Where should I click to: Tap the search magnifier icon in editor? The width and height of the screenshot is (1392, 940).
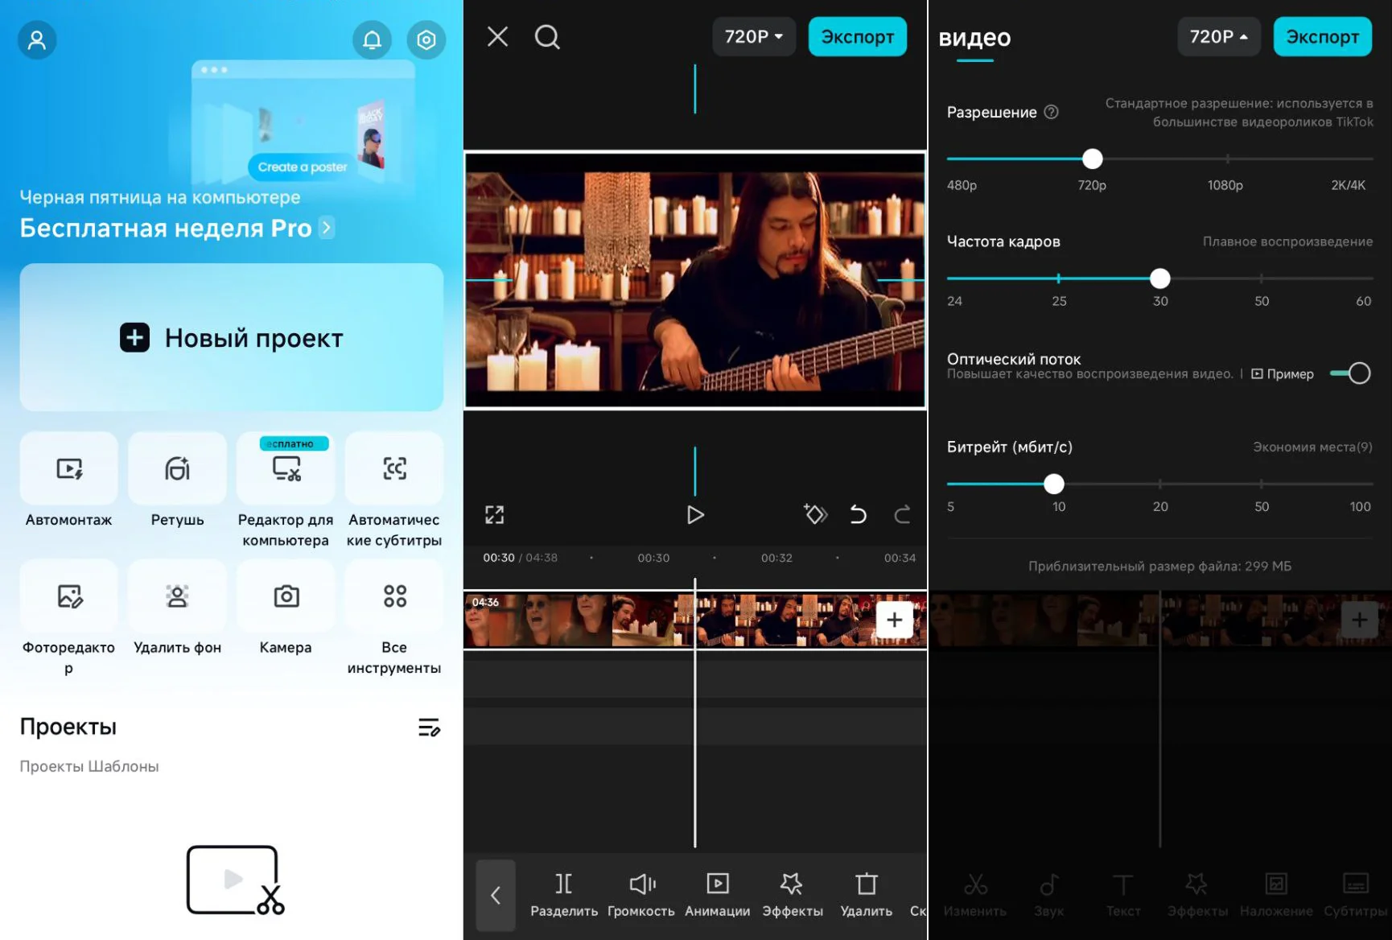pyautogui.click(x=547, y=37)
